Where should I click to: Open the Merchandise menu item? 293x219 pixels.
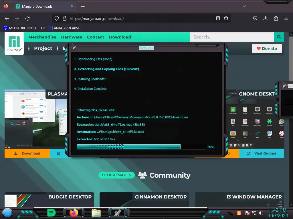[x=42, y=37]
